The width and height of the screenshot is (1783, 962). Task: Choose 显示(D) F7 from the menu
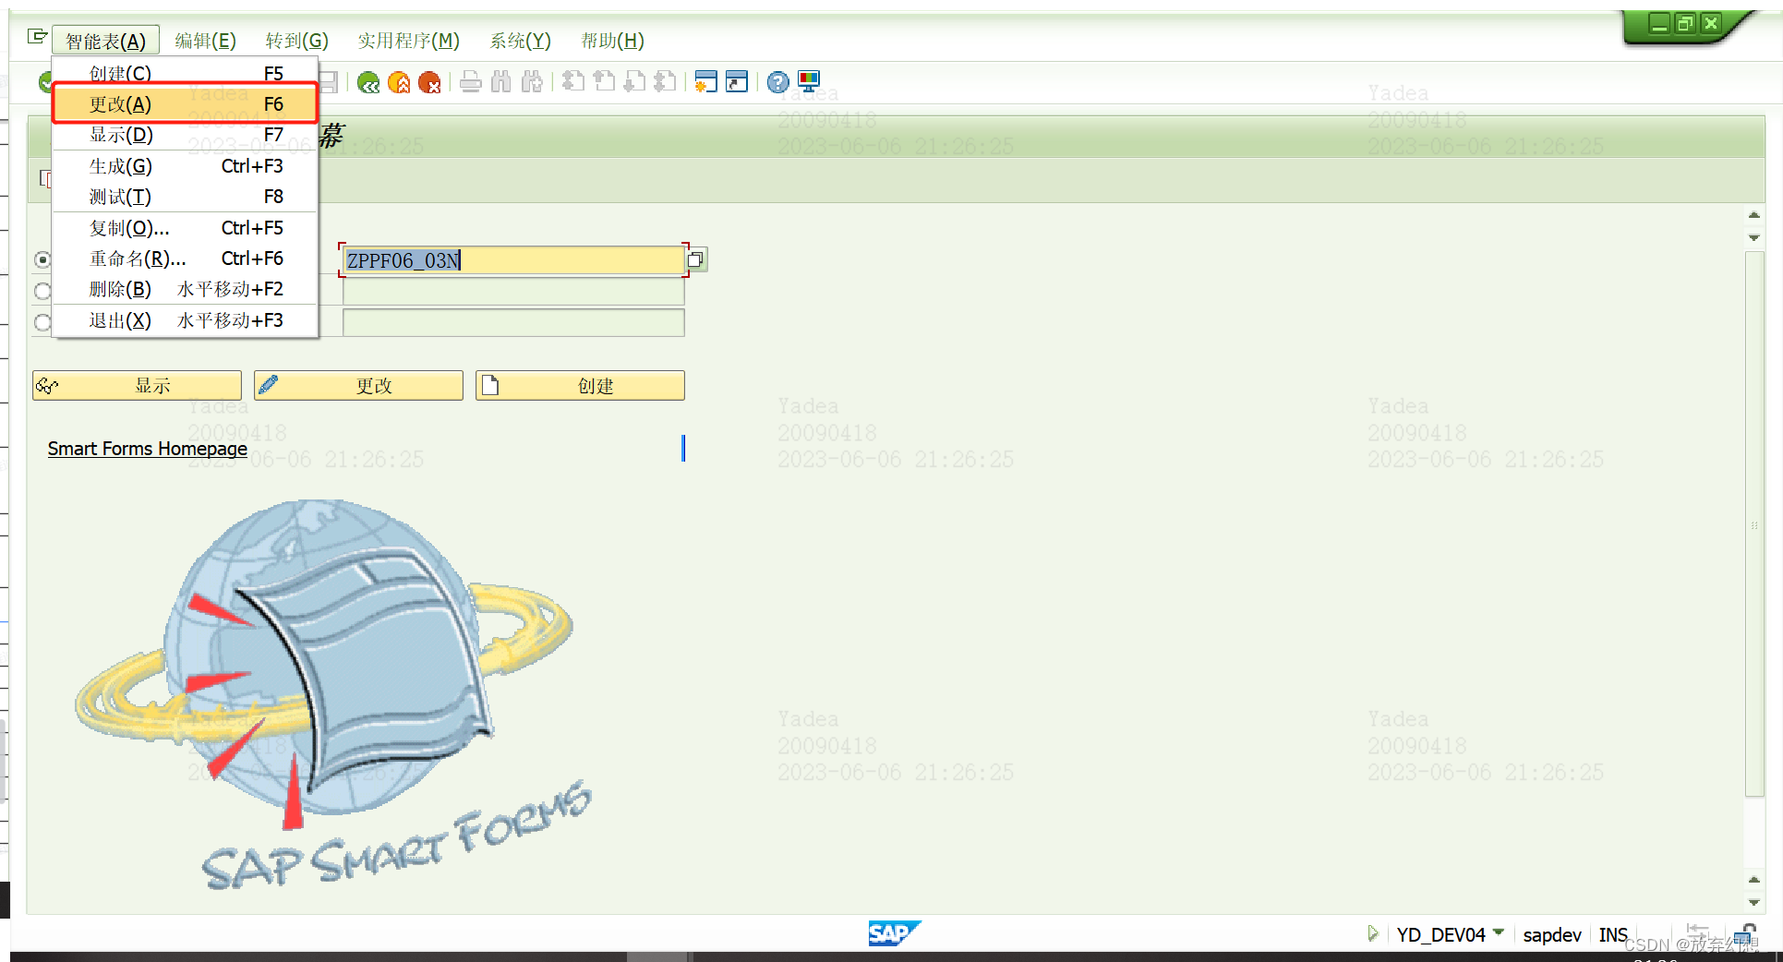pyautogui.click(x=185, y=135)
